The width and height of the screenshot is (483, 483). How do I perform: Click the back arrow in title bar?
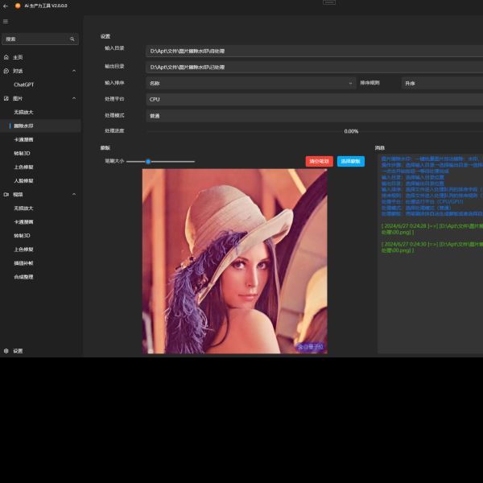click(x=6, y=6)
